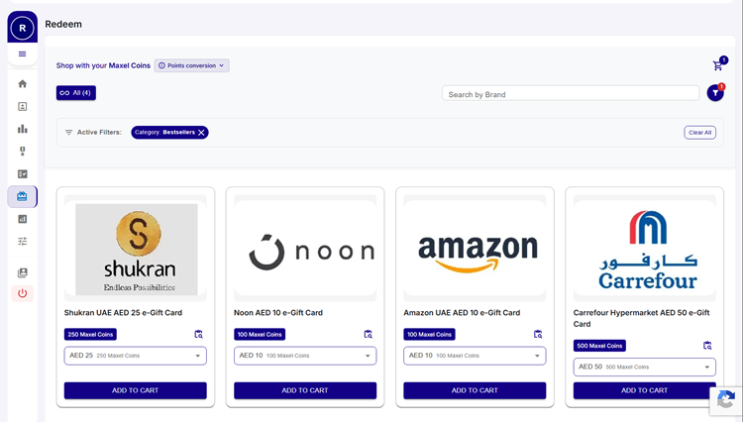
Task: Open the filter funnel button
Action: [x=715, y=93]
